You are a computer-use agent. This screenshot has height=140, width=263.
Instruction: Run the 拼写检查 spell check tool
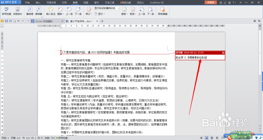click(x=7, y=11)
